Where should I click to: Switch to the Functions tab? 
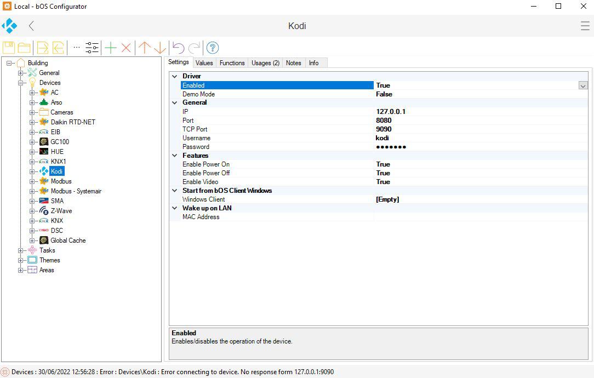click(x=232, y=63)
